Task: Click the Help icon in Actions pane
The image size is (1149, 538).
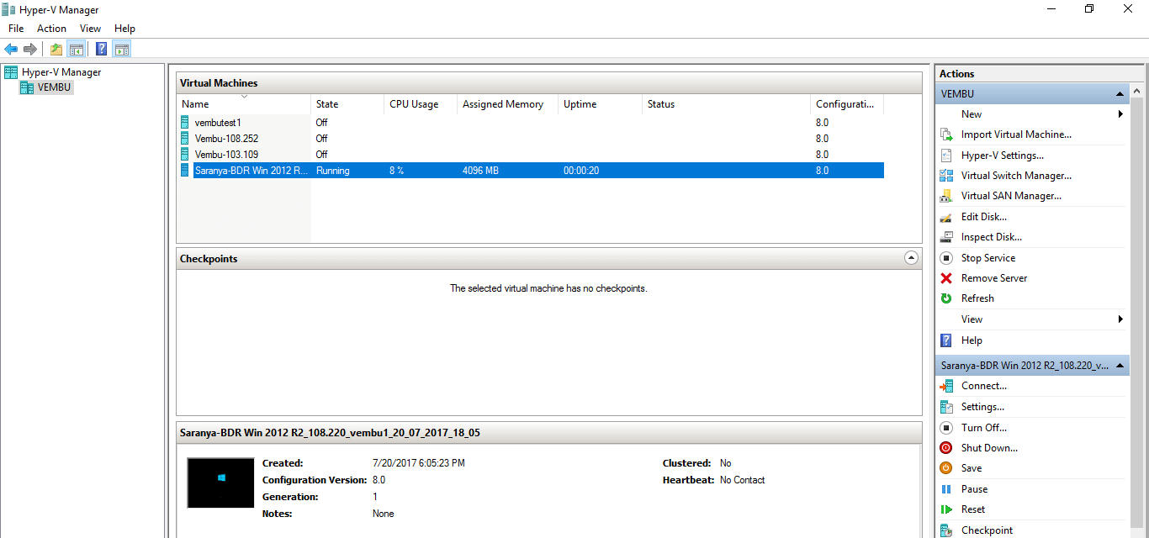Action: 945,340
